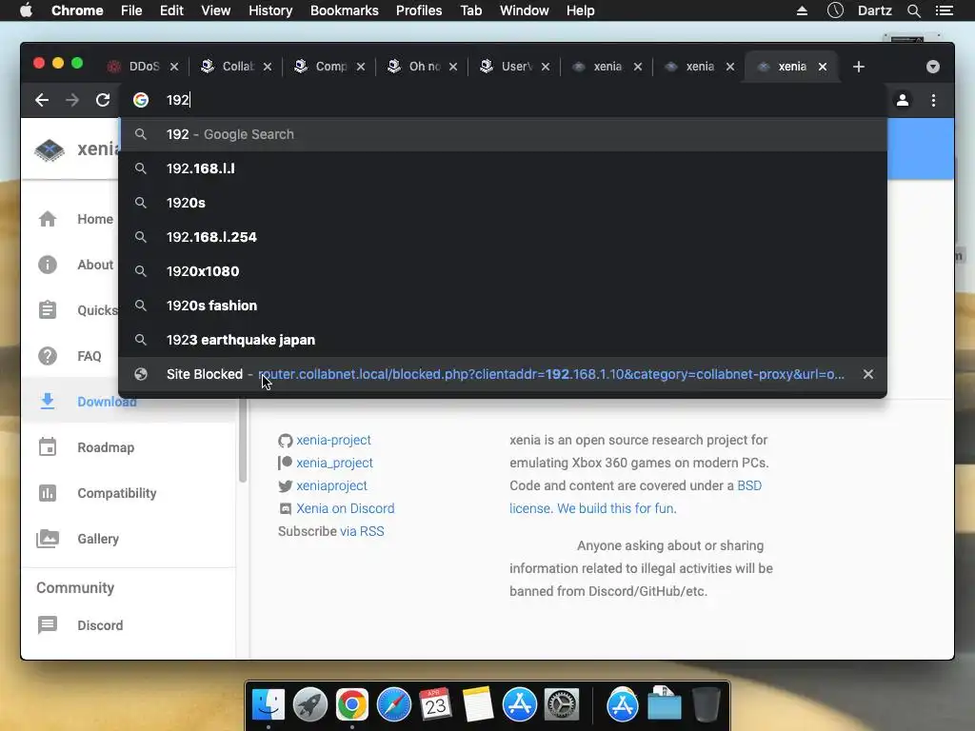This screenshot has height=731, width=975.
Task: Open the Profiles menu
Action: point(419,10)
